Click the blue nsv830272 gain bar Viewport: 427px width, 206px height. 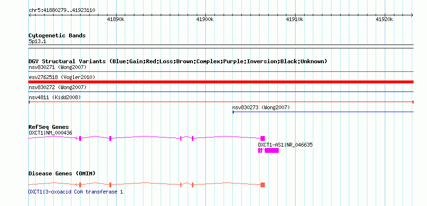click(x=221, y=92)
